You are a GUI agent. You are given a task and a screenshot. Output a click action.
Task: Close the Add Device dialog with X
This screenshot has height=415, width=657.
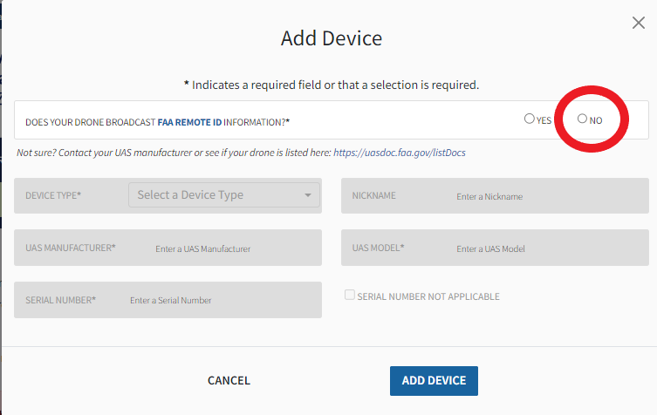pos(638,23)
